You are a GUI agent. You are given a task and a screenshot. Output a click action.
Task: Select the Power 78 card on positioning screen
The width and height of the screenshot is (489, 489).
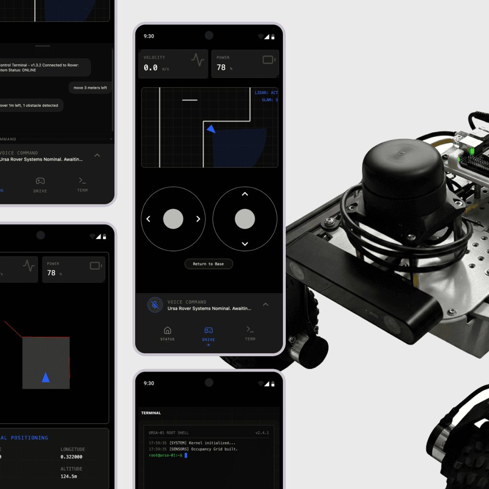tap(74, 269)
